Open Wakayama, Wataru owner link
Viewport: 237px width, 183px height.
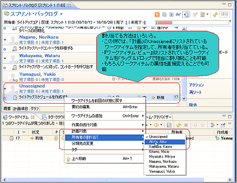(x=39, y=56)
